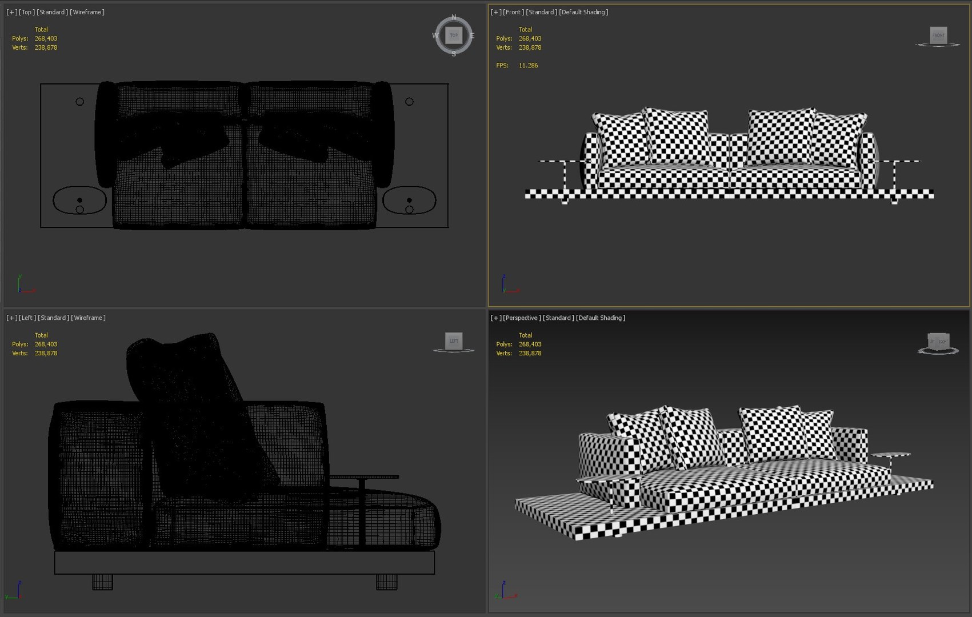Open the [Perspective] view label menu

(x=522, y=318)
